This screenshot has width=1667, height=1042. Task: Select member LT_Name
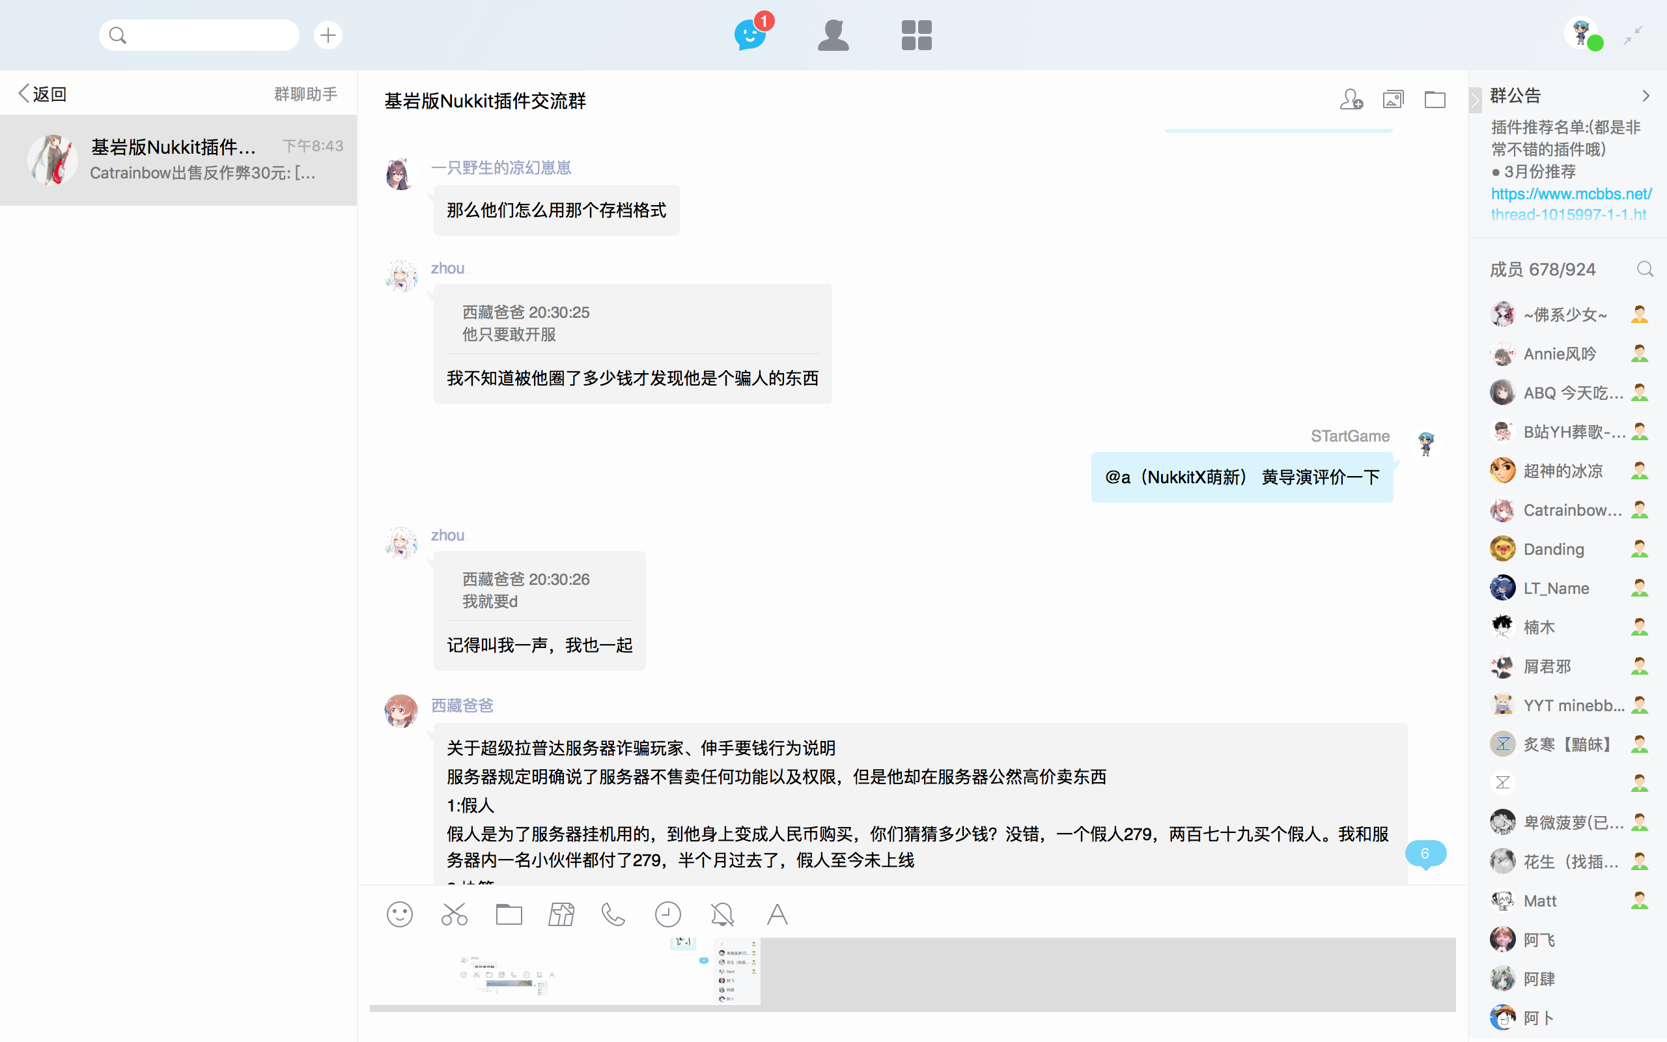point(1569,589)
